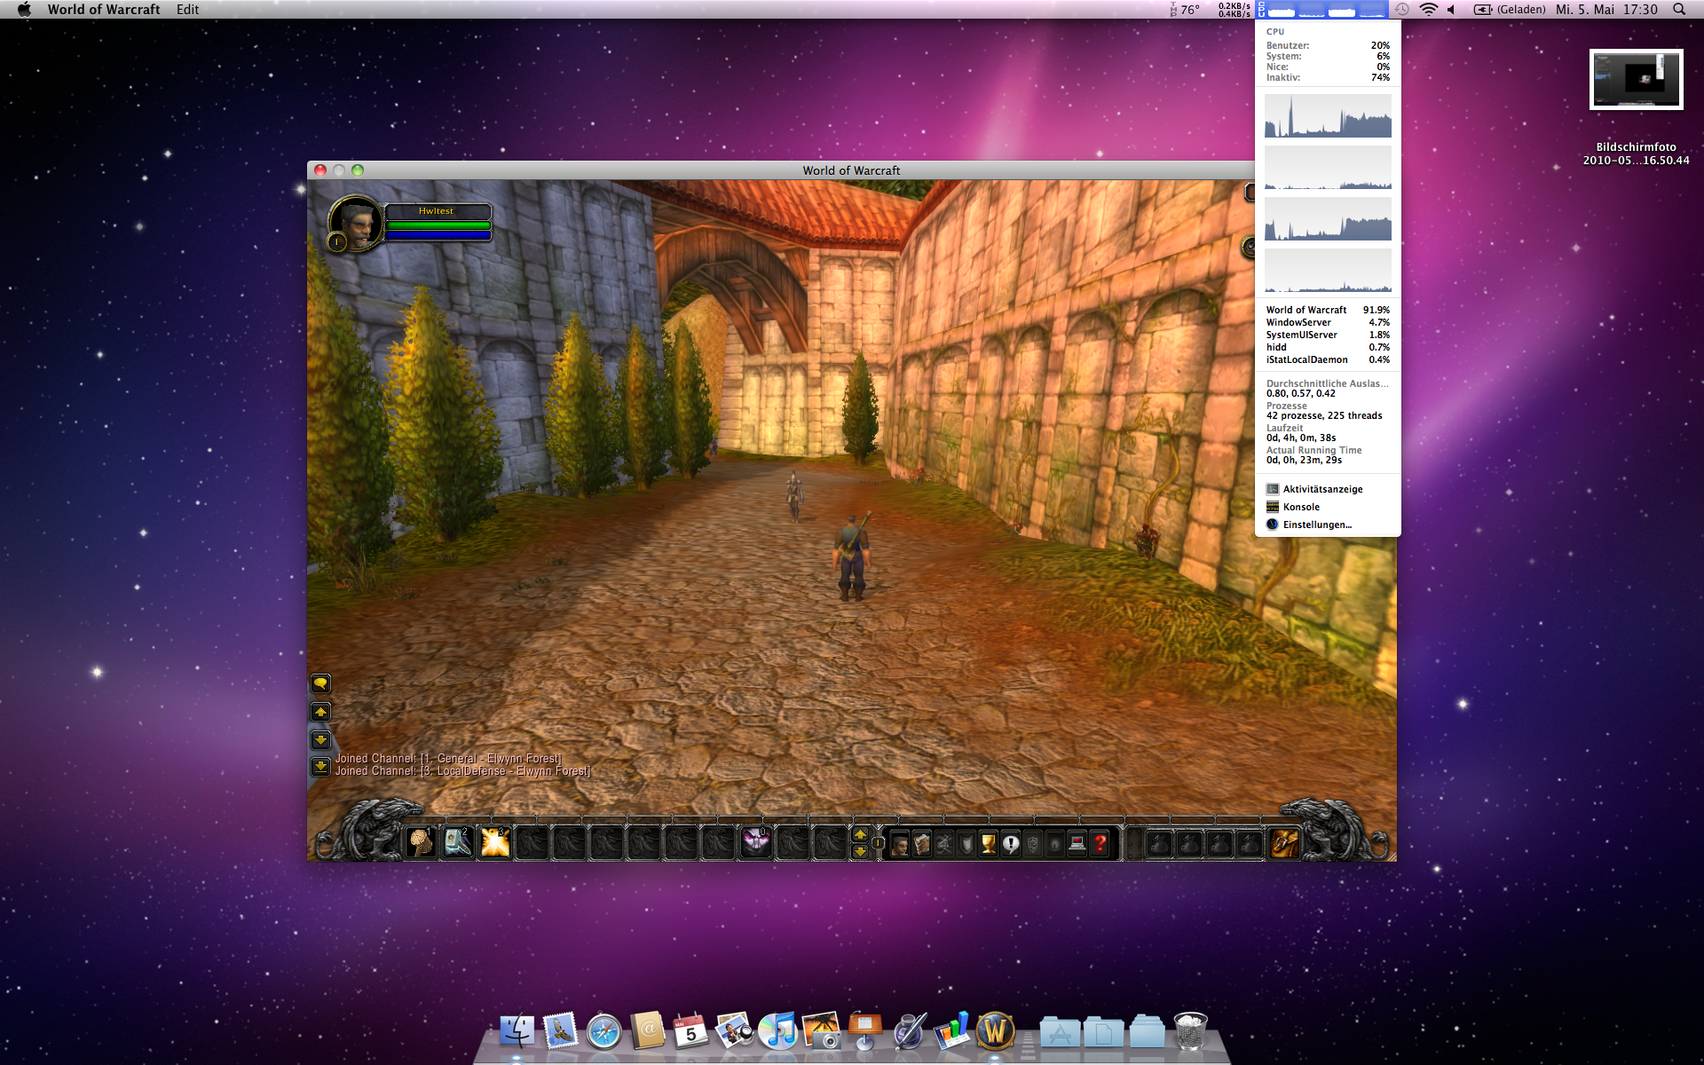Click the network speed menu bar indicator
Image resolution: width=1704 pixels, height=1065 pixels.
[x=1234, y=9]
